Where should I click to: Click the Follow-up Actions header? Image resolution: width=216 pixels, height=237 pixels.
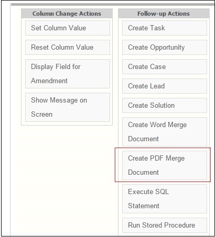click(x=164, y=14)
